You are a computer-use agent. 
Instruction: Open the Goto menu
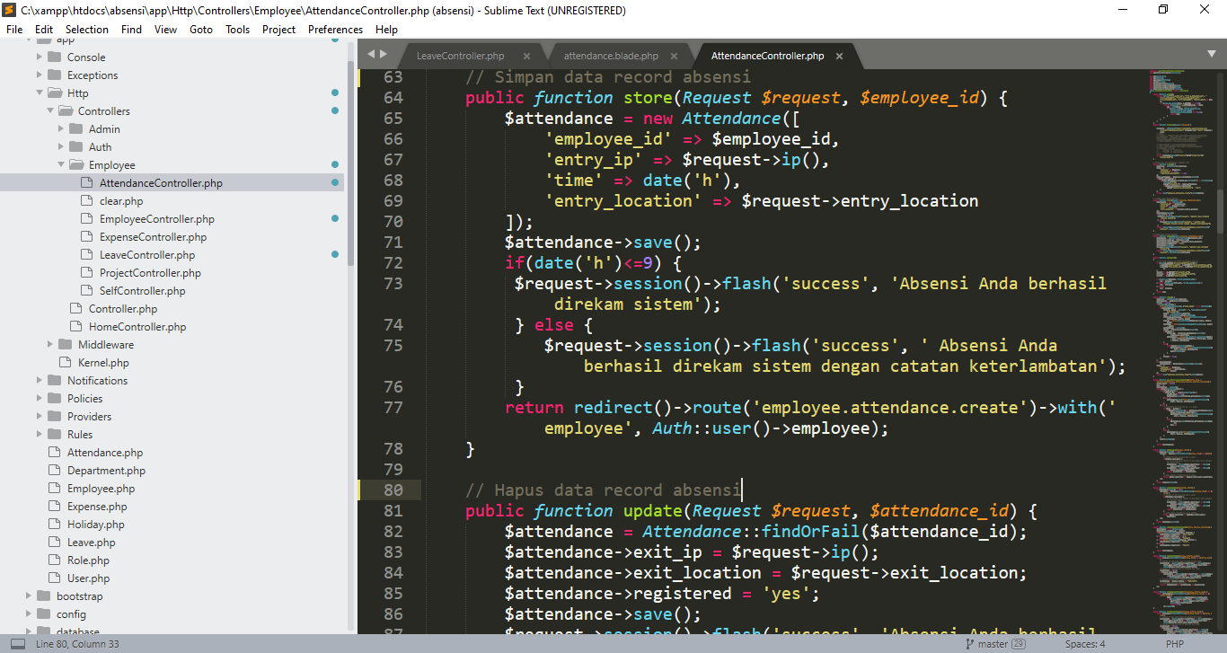pyautogui.click(x=201, y=29)
